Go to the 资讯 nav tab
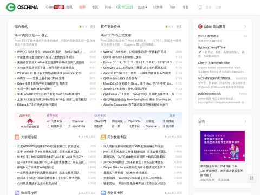Viewport: 260px width, 195px height. pyautogui.click(x=69, y=7)
